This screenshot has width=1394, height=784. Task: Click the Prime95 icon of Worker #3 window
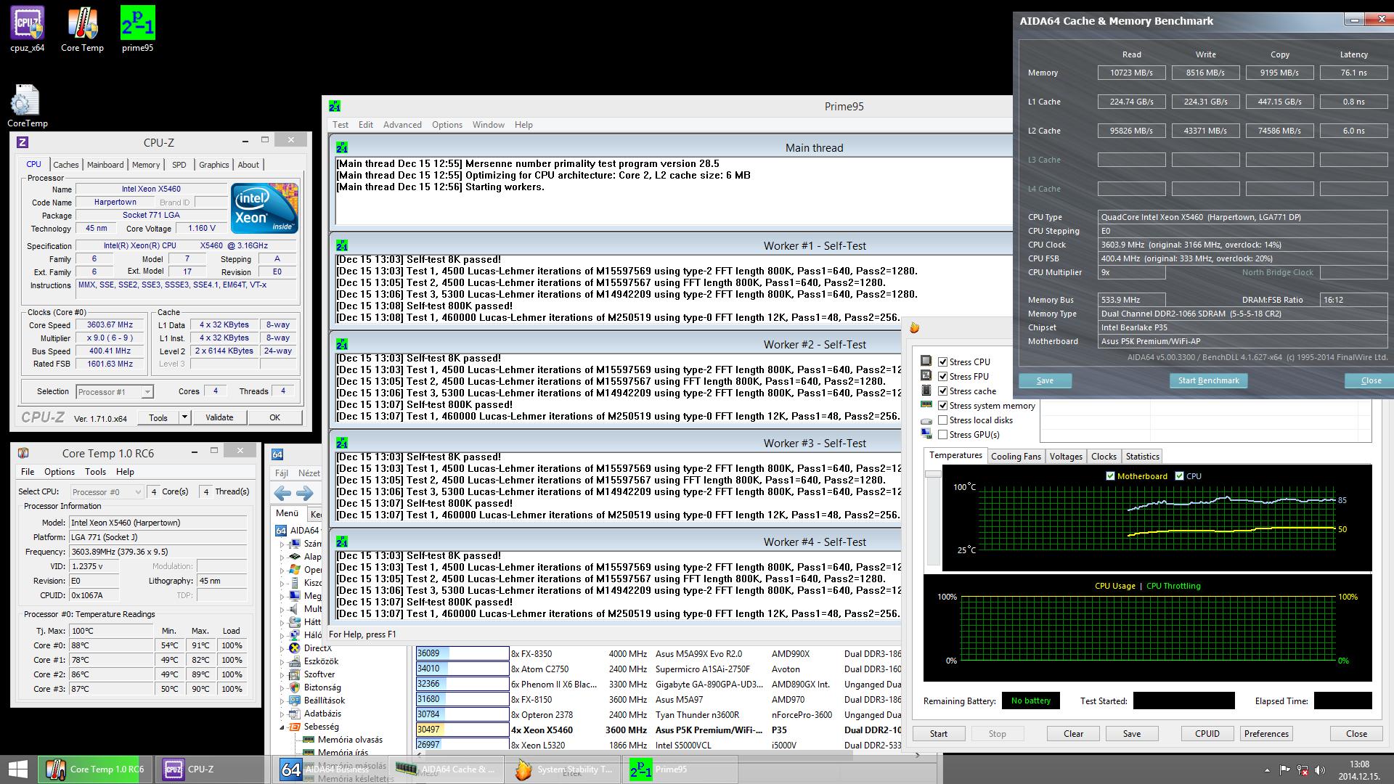(x=342, y=443)
